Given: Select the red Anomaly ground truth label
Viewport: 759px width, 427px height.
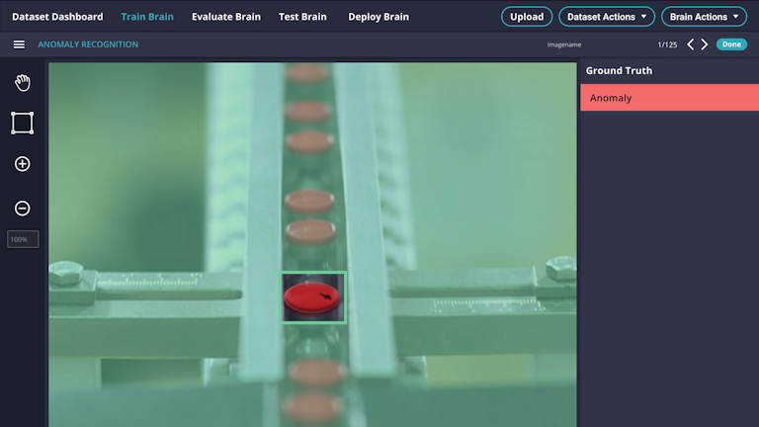Looking at the screenshot, I should click(x=668, y=98).
